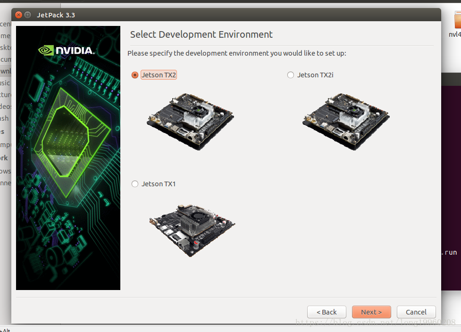Click the Jetson TX2i label text

point(315,75)
